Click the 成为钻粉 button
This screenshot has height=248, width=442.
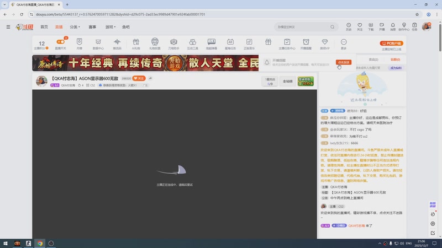[396, 68]
